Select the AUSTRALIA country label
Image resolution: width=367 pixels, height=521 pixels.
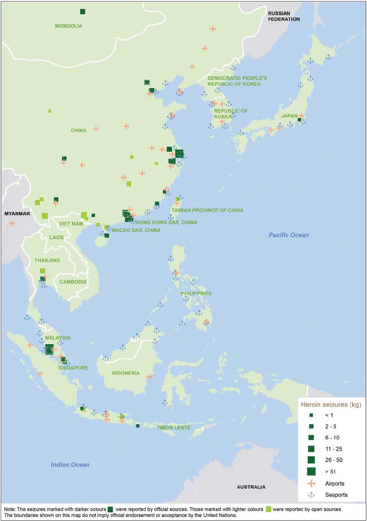(251, 487)
